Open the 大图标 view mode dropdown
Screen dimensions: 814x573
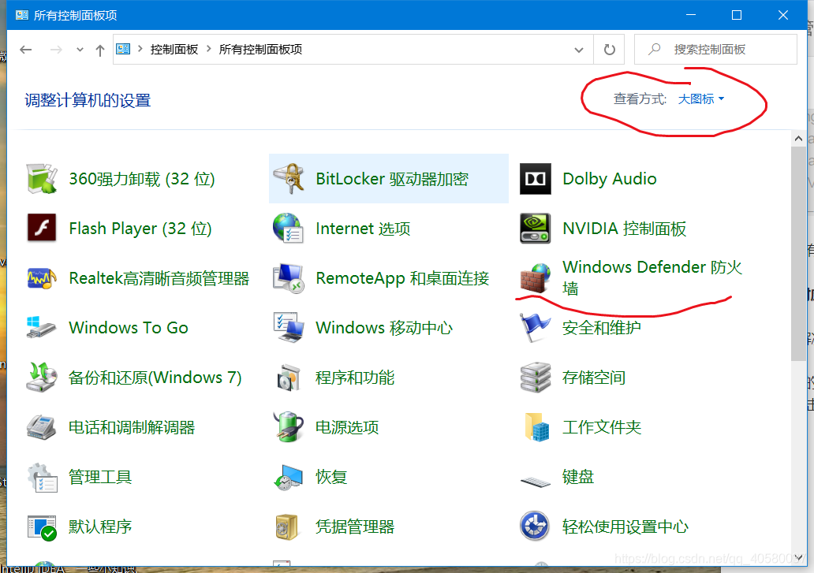[701, 99]
